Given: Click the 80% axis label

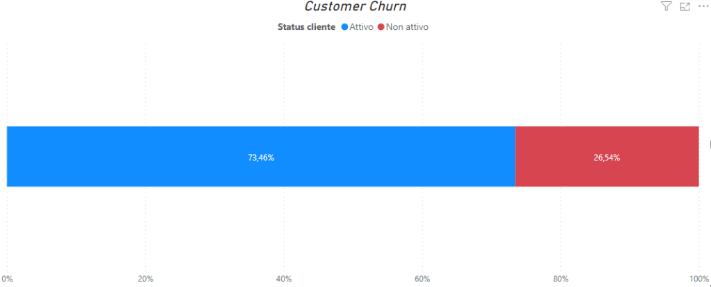Looking at the screenshot, I should pos(561,279).
